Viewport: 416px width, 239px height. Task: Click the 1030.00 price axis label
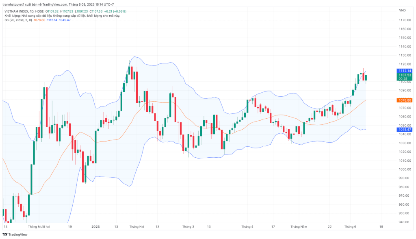[x=405, y=143]
